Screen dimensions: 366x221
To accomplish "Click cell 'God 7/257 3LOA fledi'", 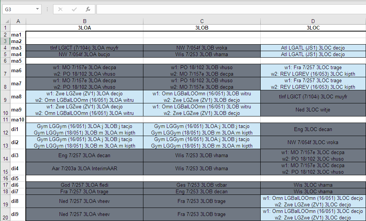I will coord(85,185).
